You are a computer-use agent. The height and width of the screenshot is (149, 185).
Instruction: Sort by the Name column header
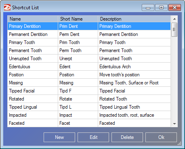(x=33, y=19)
